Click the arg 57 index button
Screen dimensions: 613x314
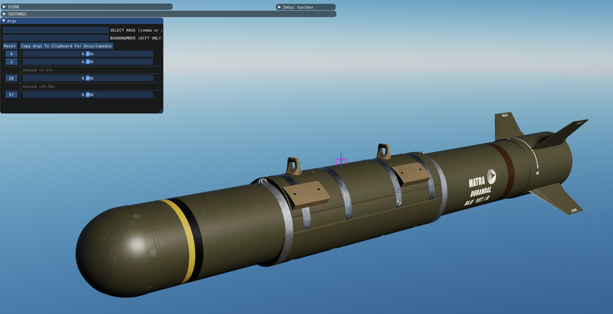(11, 94)
